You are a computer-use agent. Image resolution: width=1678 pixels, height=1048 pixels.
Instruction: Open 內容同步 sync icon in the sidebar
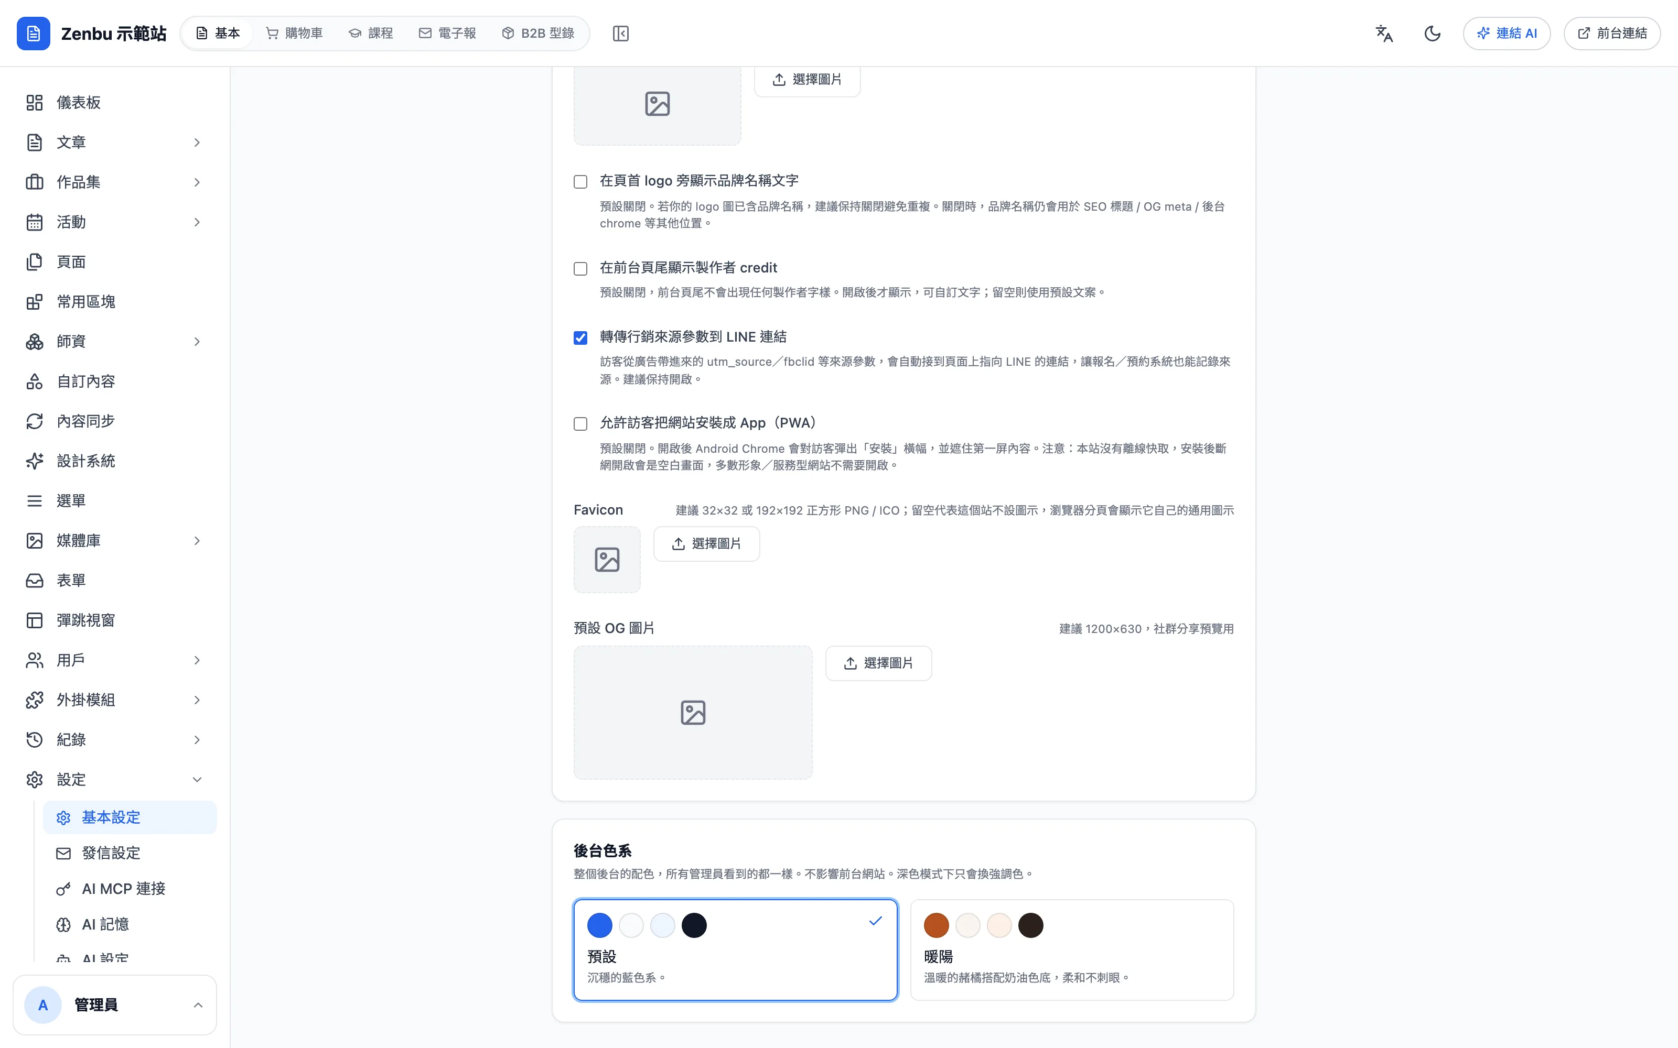pyautogui.click(x=35, y=421)
